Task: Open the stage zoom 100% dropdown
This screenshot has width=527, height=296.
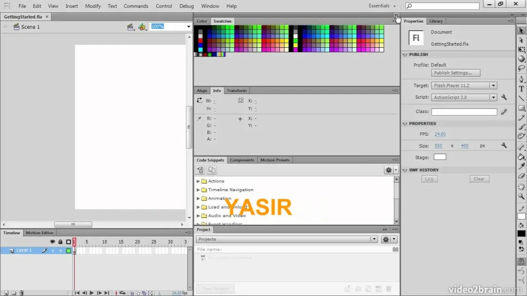Action: 188,27
